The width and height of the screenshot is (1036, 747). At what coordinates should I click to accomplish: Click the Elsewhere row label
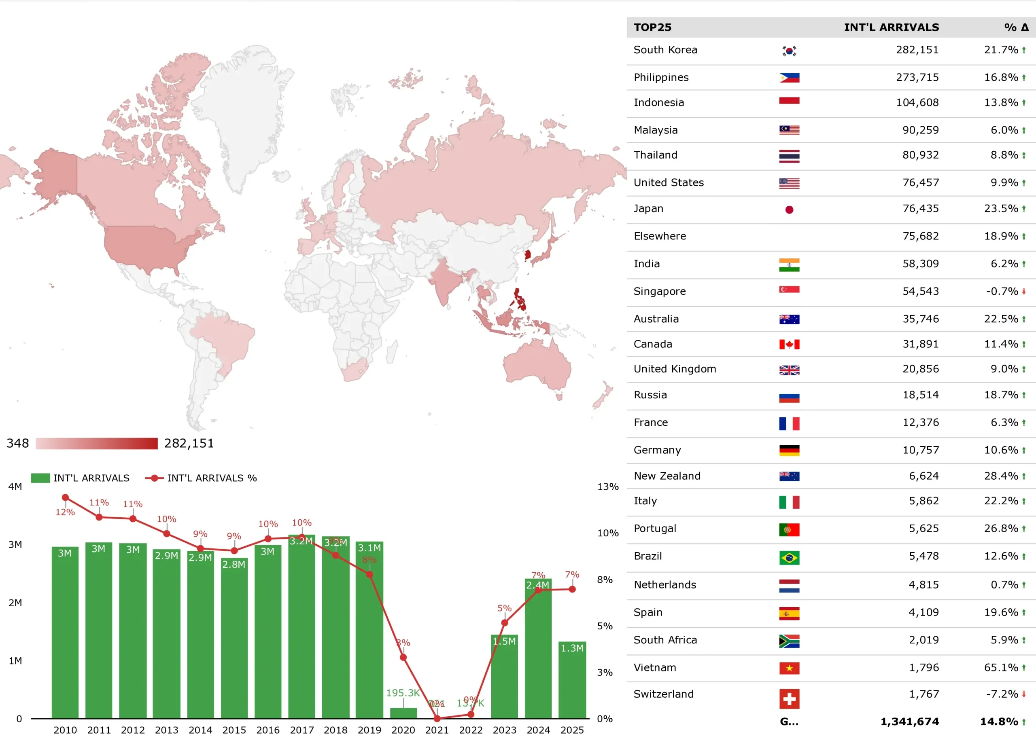coord(660,236)
